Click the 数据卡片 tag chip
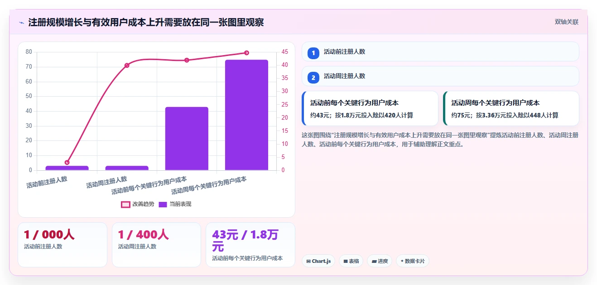The width and height of the screenshot is (597, 285). 413,261
